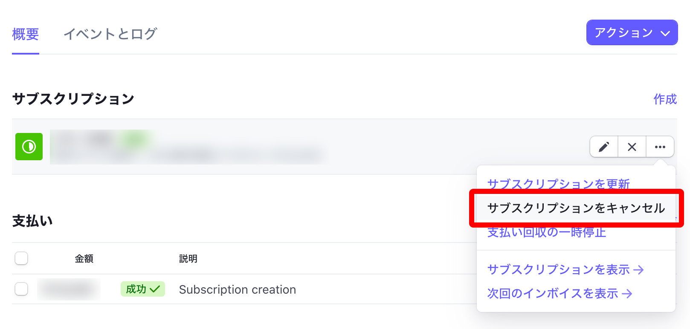Select the 概要 tab
Screen dimensions: 690x329
tap(26, 34)
